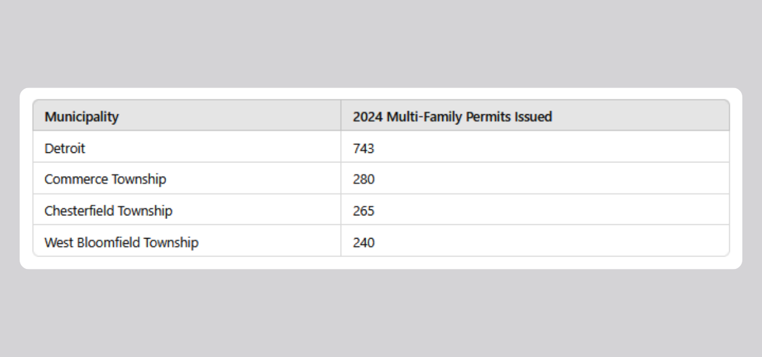This screenshot has height=357, width=762.
Task: Click the permit value 743
Action: (x=363, y=148)
